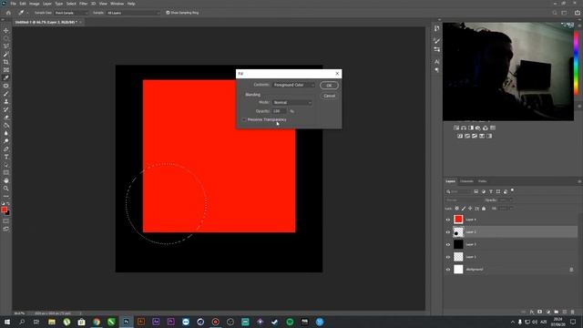
Task: Select the Crop tool
Action: tap(6, 62)
